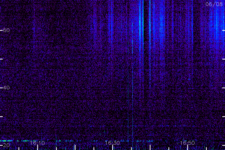Click the 20 frequency axis label
225x150 pixels.
6,145
